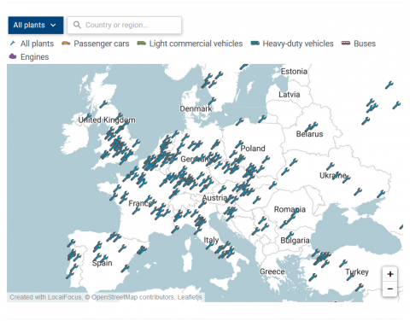Image resolution: width=410 pixels, height=321 pixels.
Task: Zoom out with the minus button
Action: (x=389, y=289)
